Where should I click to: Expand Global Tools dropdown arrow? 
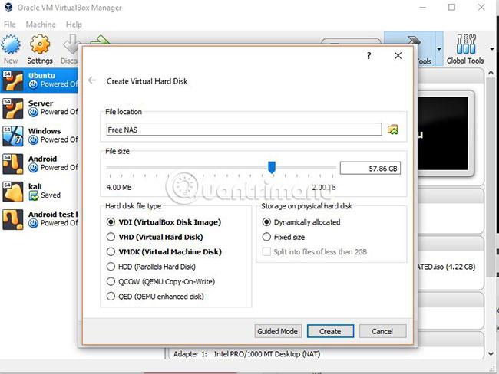coord(492,49)
